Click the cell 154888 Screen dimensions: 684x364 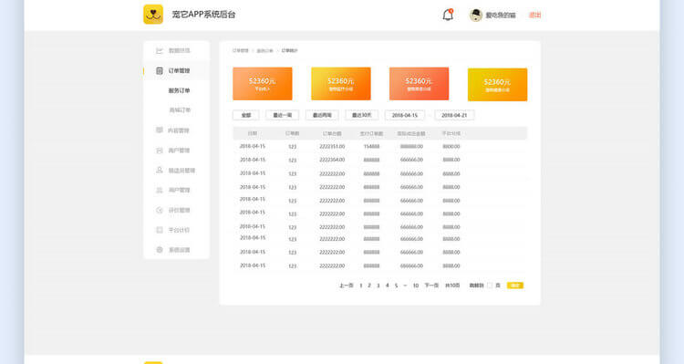pyautogui.click(x=372, y=147)
